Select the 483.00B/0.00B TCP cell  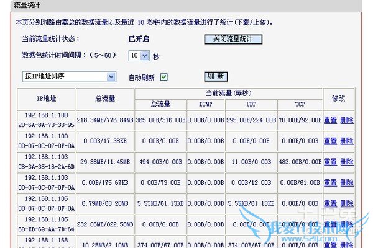pos(300,162)
